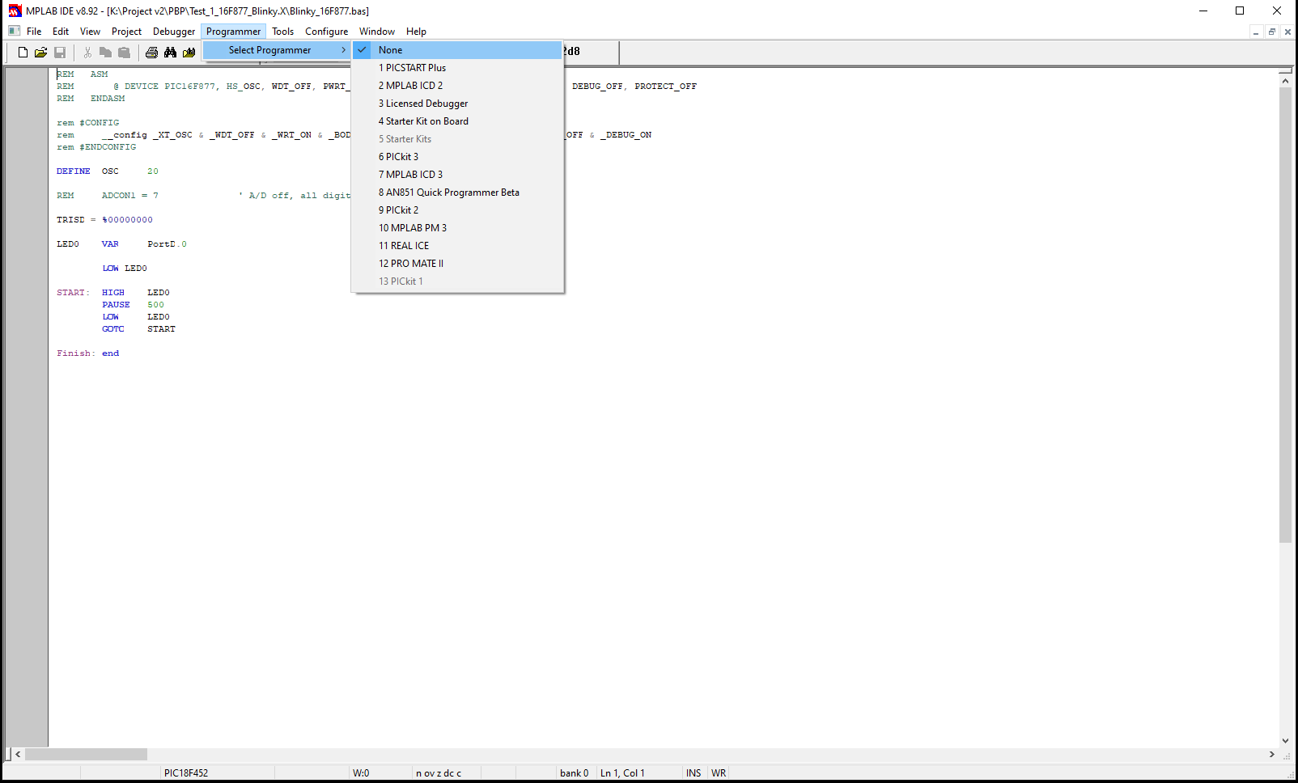The image size is (1298, 783).
Task: Click the Print icon in toolbar
Action: tap(151, 53)
